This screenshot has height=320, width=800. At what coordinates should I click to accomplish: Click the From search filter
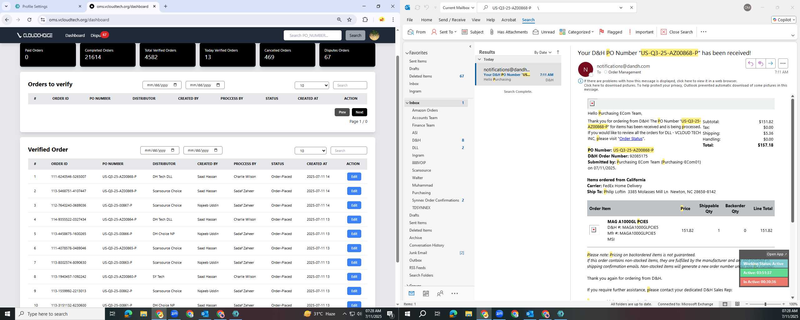coord(417,32)
